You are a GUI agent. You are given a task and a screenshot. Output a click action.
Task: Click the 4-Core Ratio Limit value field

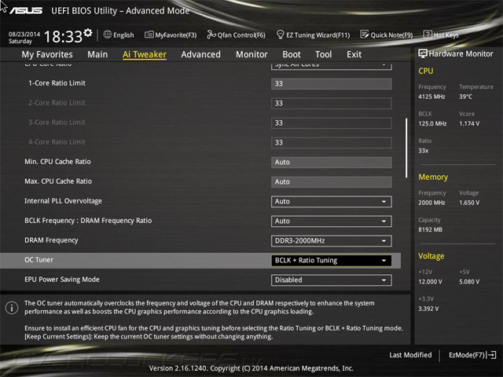[332, 143]
